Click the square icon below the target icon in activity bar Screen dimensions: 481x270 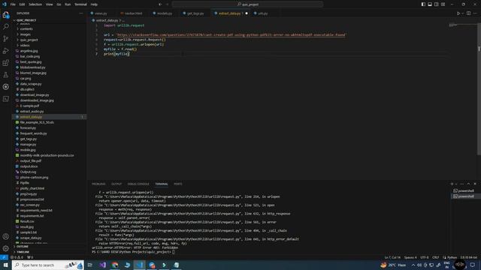(6, 99)
